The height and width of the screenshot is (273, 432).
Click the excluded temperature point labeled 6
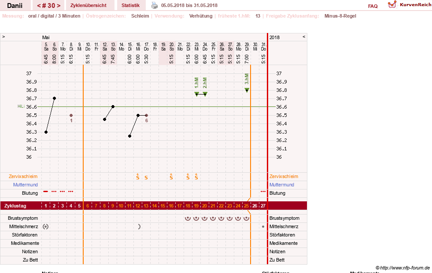pos(146,115)
